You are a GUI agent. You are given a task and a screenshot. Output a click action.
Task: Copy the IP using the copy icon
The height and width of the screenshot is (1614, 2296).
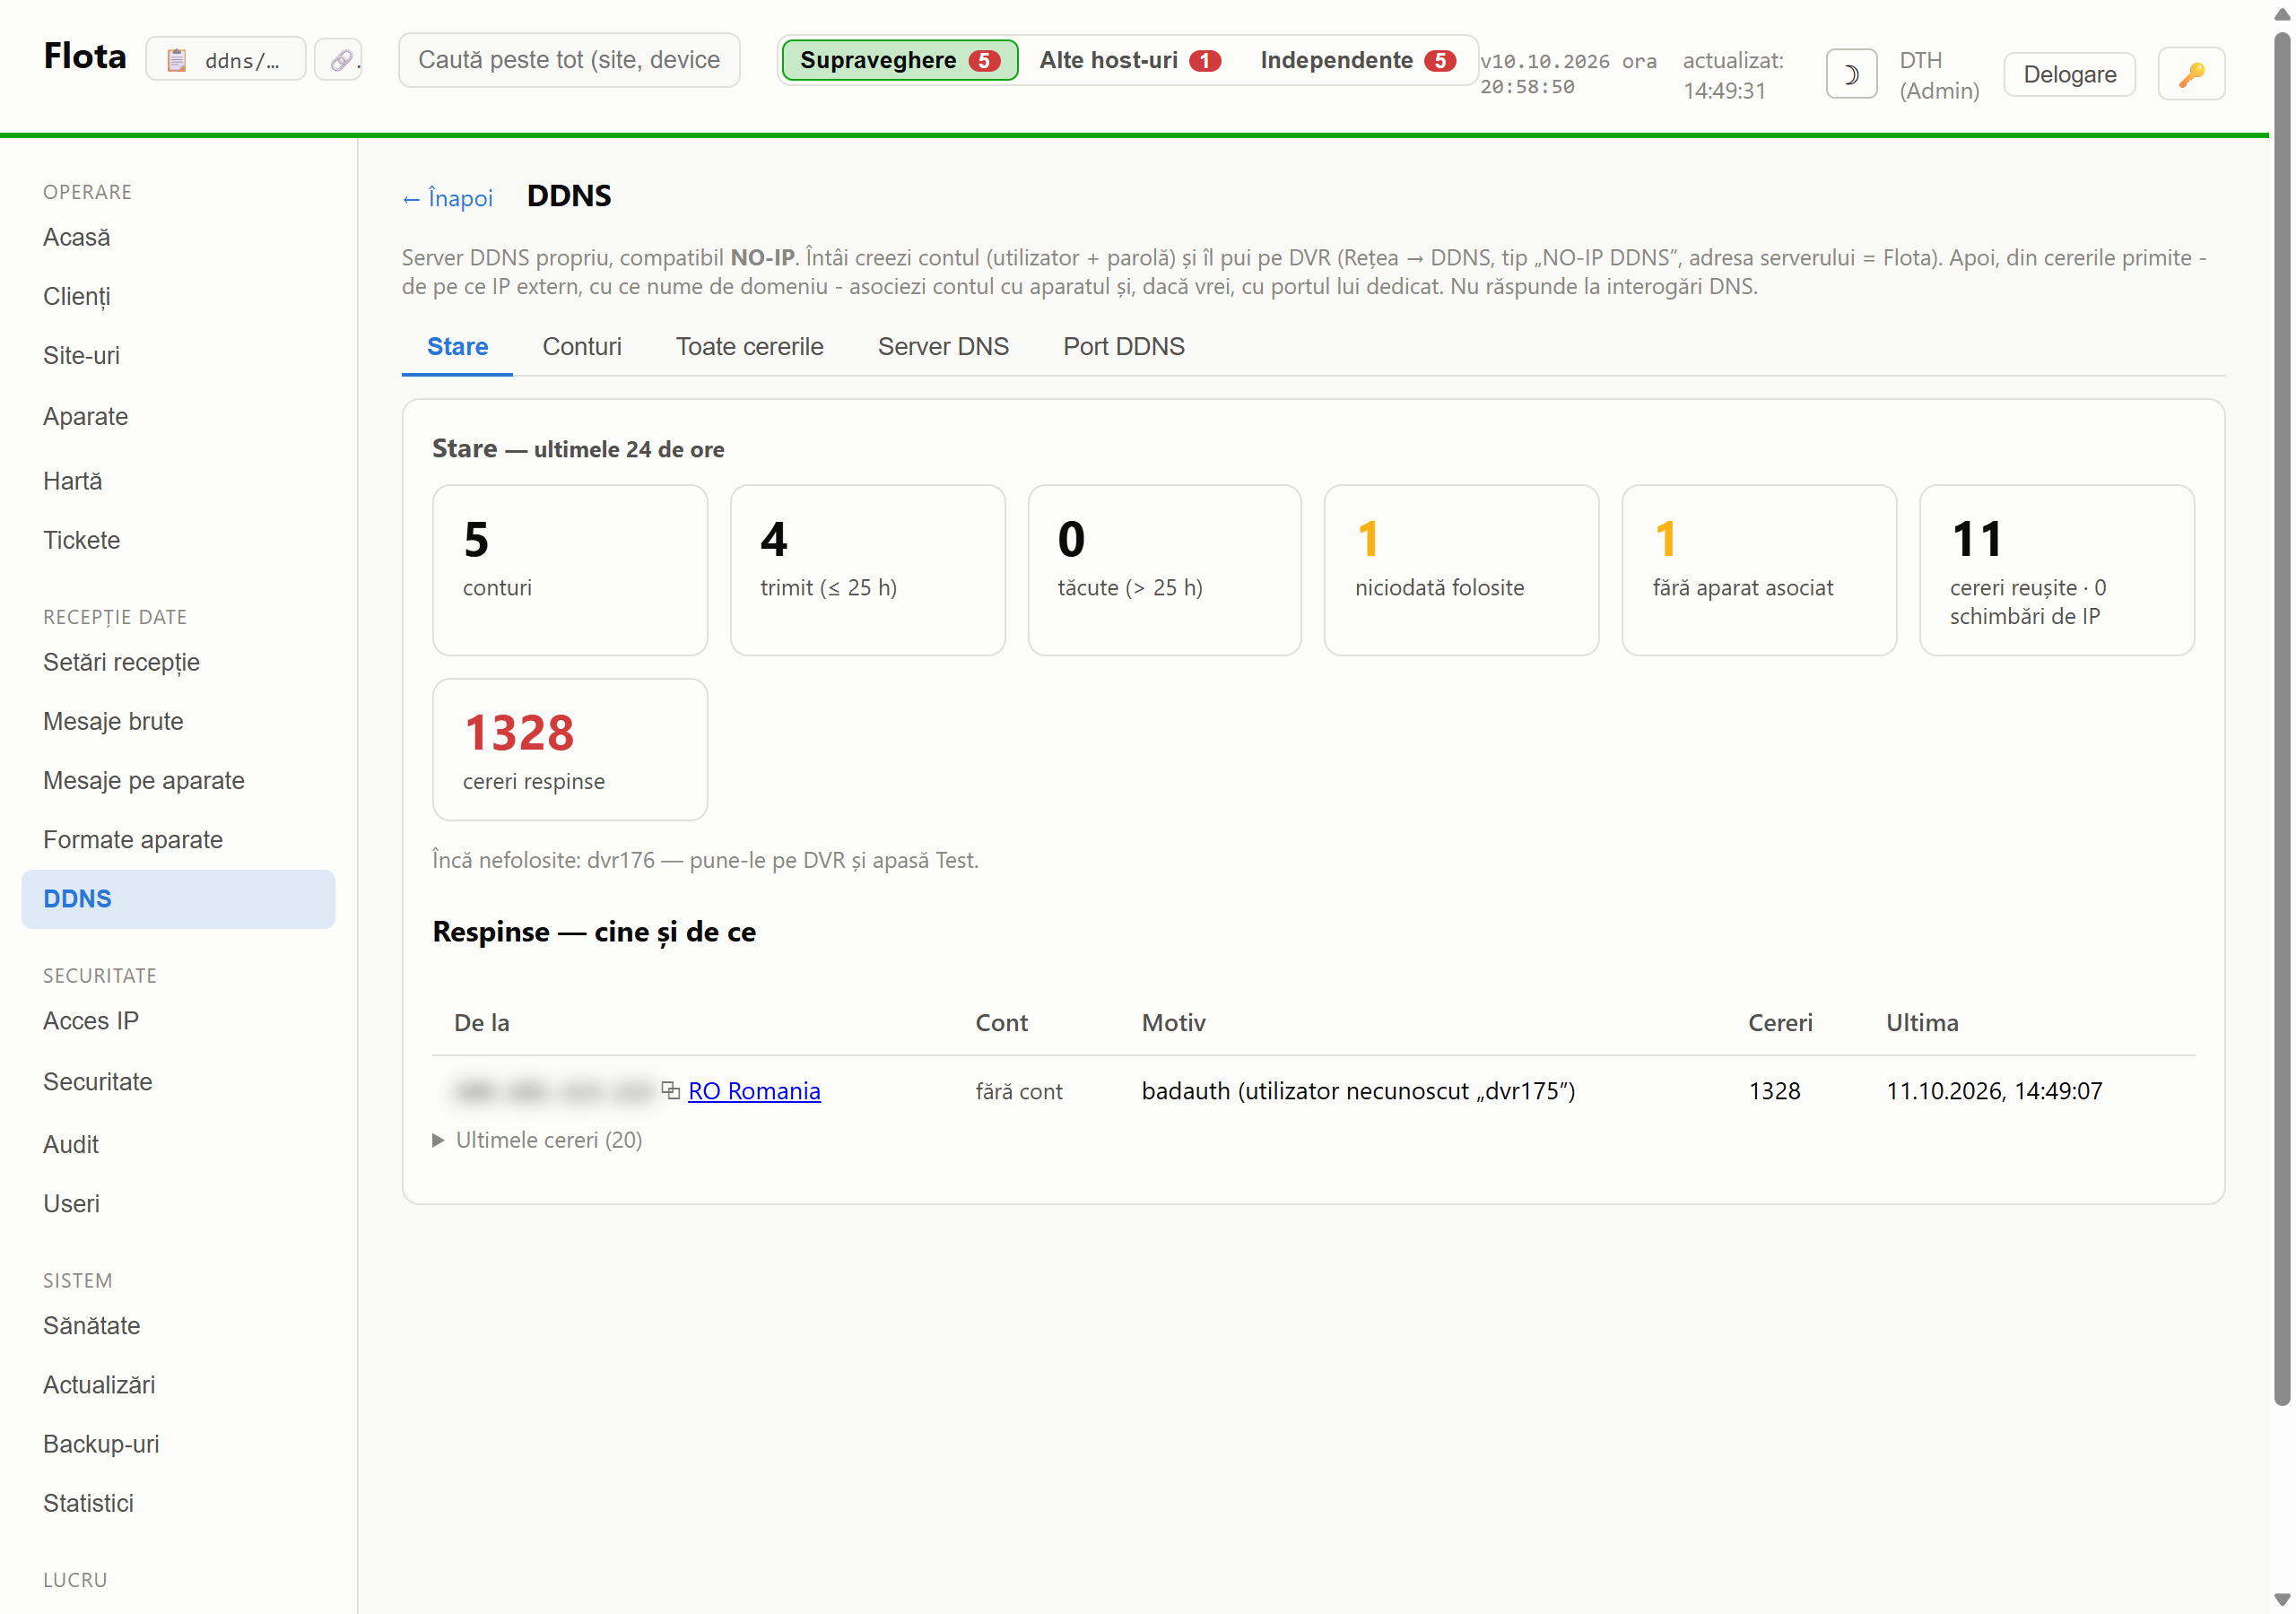point(670,1090)
